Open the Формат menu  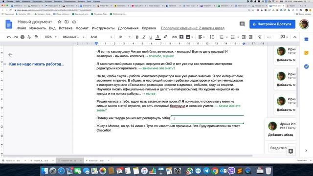point(82,28)
